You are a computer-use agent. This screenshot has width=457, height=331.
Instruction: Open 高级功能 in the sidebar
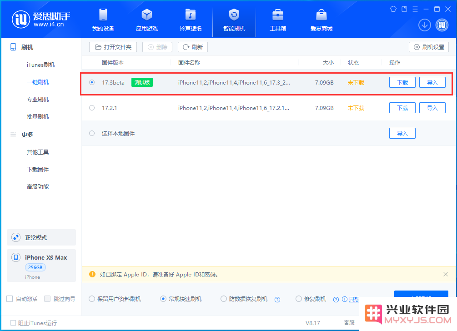[38, 186]
